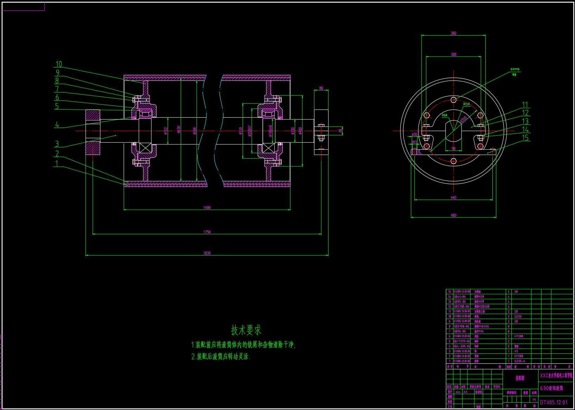Select callout number 9 left of drum
575x410 pixels.
[58, 73]
